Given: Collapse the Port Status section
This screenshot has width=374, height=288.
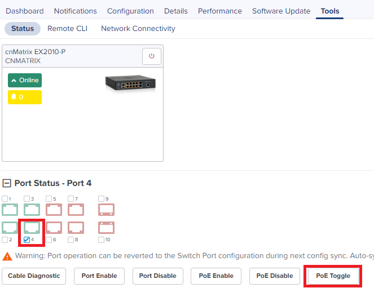Looking at the screenshot, I should [x=7, y=183].
